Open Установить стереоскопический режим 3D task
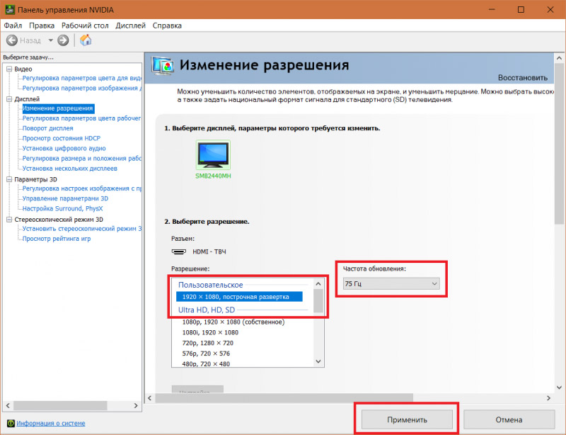This screenshot has width=566, height=435. [x=81, y=229]
